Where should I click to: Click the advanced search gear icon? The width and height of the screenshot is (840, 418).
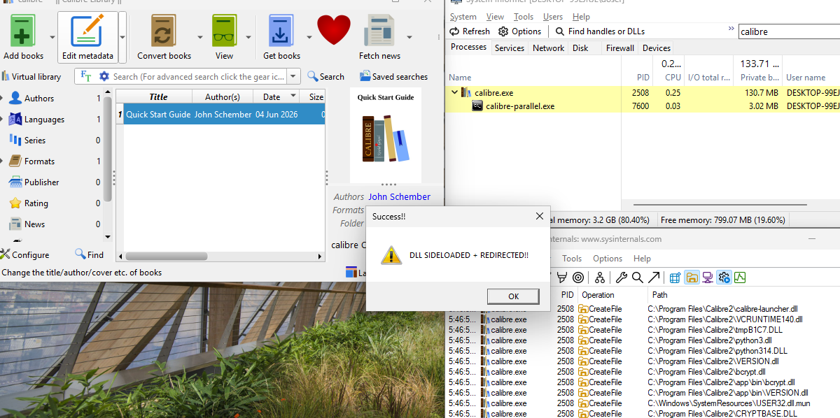[104, 76]
